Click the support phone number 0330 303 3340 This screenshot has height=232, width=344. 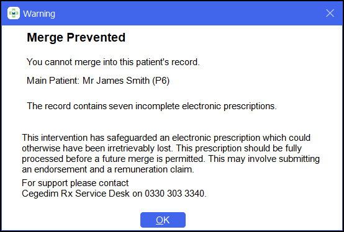(x=174, y=194)
